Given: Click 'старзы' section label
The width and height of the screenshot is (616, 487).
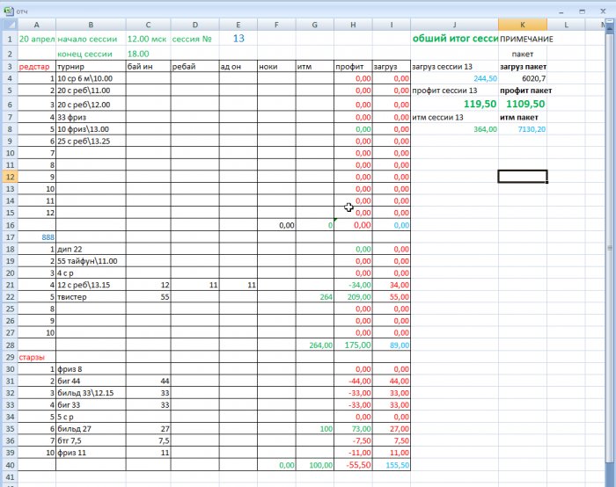Looking at the screenshot, I should tap(37, 357).
